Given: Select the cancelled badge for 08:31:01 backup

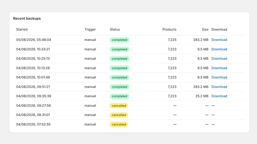Looking at the screenshot, I should click(119, 115).
